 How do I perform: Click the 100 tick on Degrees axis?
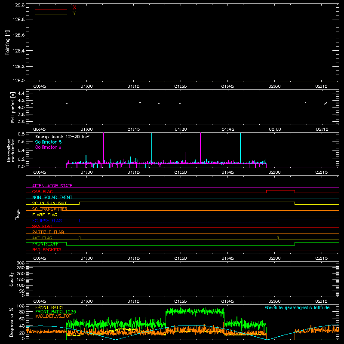point(21,306)
